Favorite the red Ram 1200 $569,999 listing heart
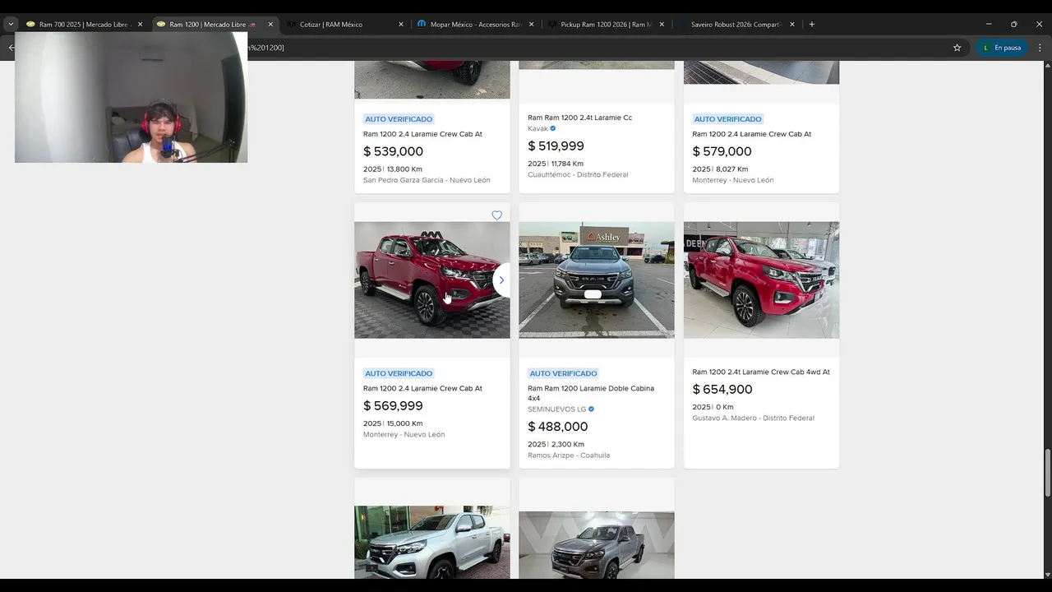The height and width of the screenshot is (592, 1052). pyautogui.click(x=496, y=215)
